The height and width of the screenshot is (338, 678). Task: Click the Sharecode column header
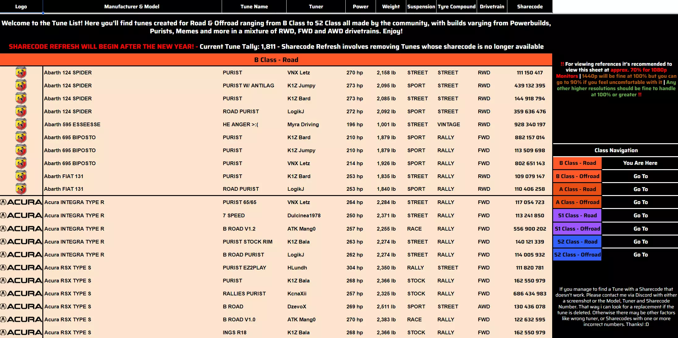point(530,6)
